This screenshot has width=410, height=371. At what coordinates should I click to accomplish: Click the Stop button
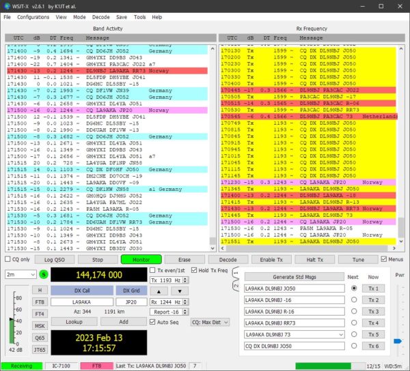coord(98,260)
